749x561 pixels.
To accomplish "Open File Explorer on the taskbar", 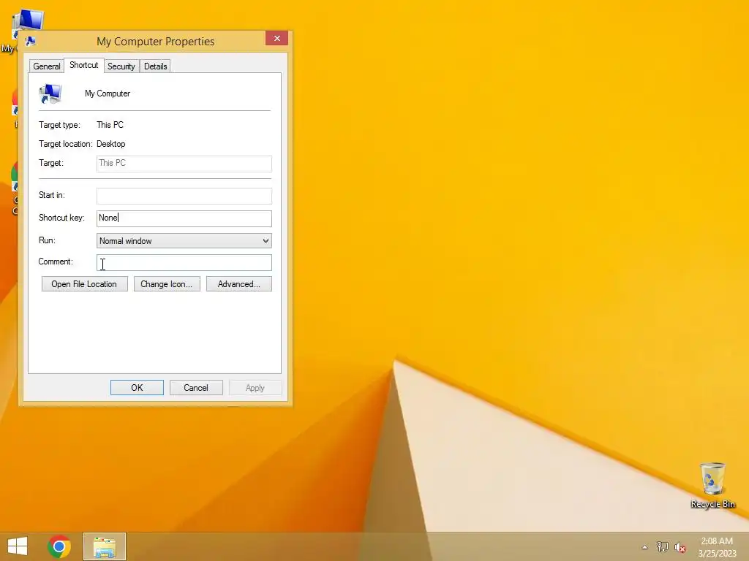I will pos(105,546).
